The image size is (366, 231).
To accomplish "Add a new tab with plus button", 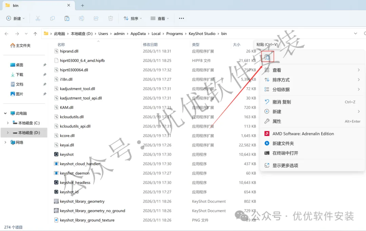I will click(82, 5).
